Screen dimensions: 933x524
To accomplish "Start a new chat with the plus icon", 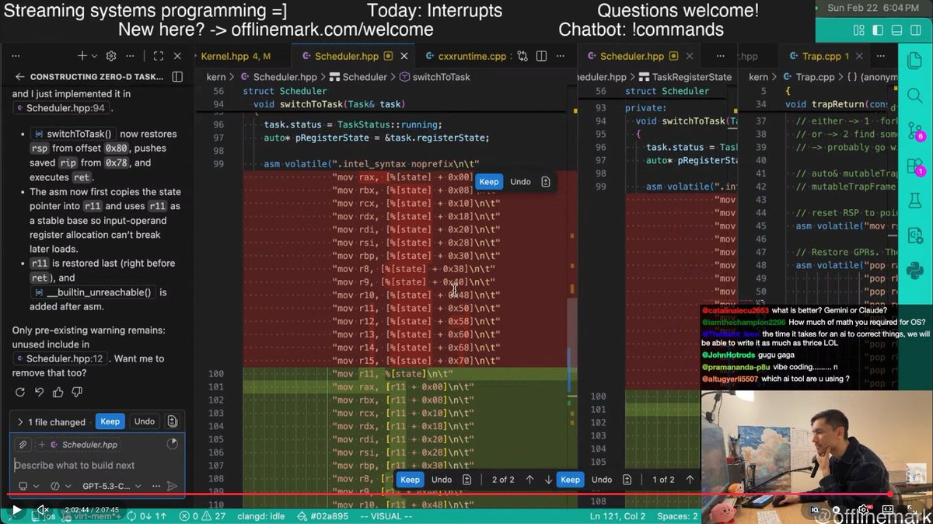I will coord(82,57).
